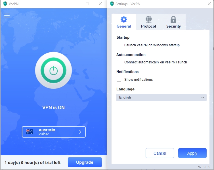
Task: Click the Language section heading
Action: click(125, 89)
